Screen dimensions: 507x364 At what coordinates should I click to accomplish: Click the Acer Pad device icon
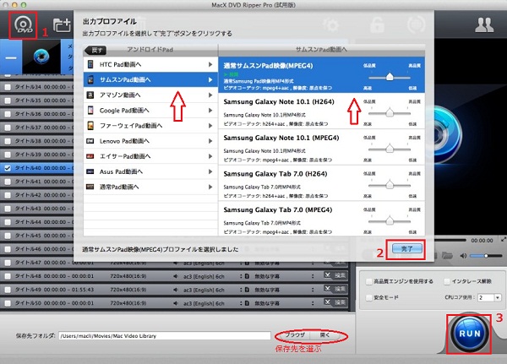pyautogui.click(x=90, y=156)
